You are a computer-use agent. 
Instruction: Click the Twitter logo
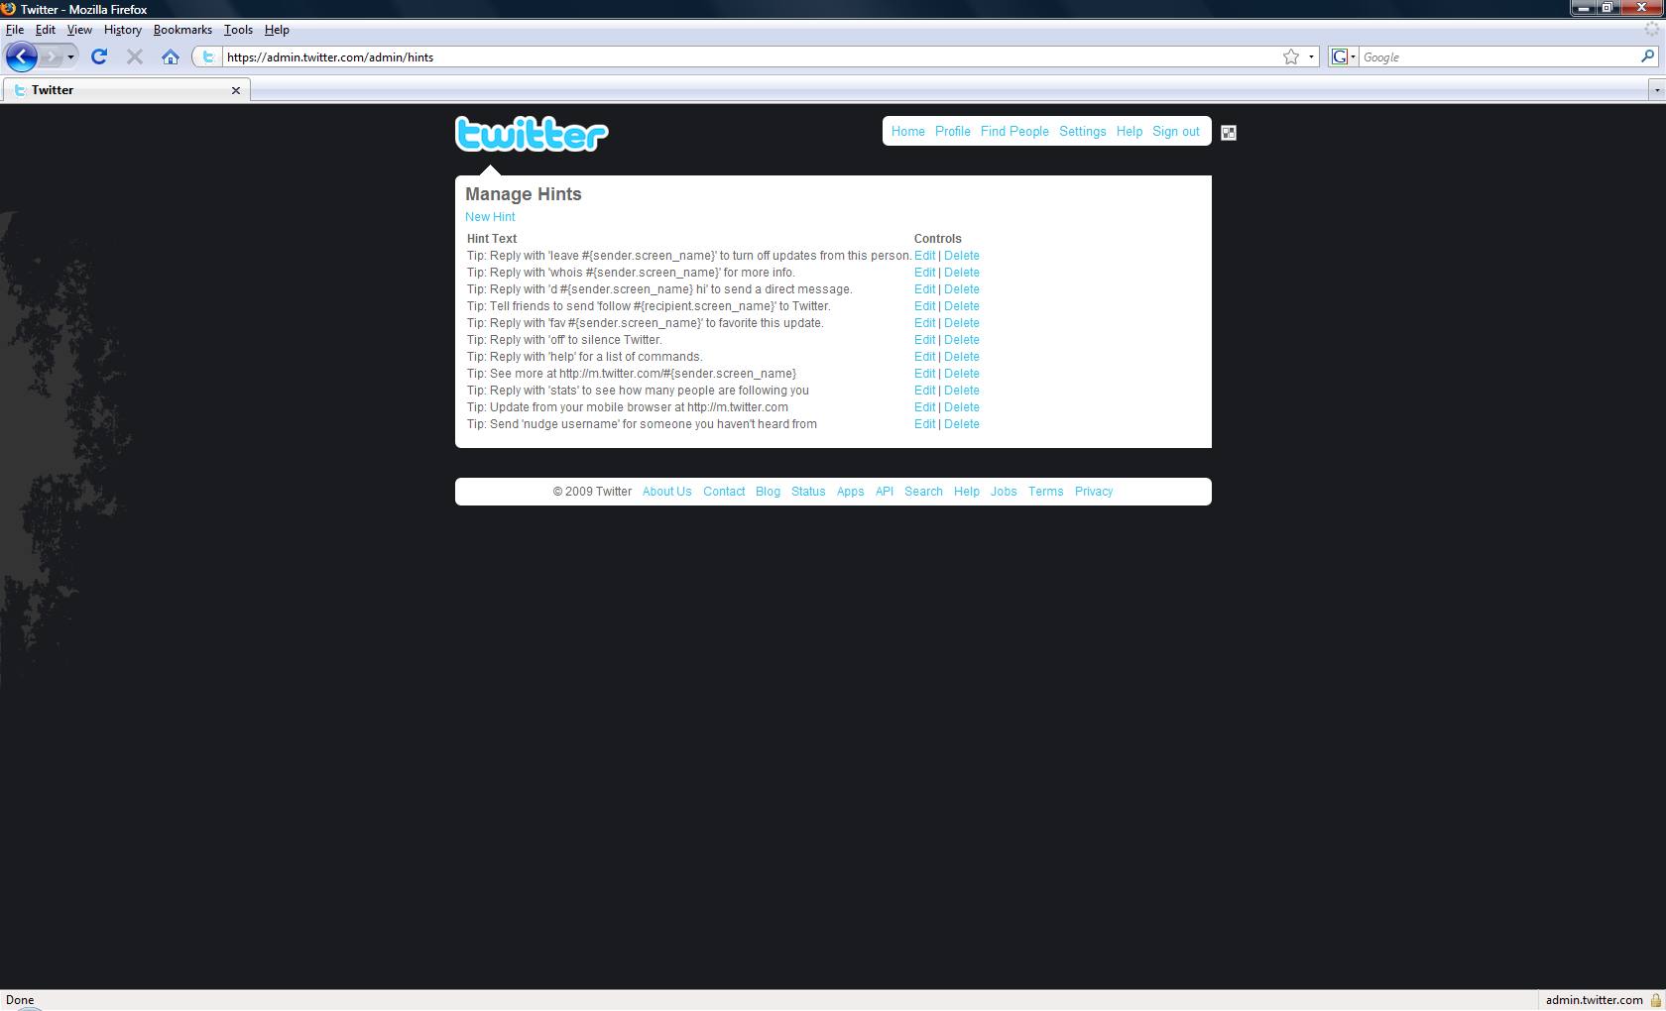(x=532, y=133)
